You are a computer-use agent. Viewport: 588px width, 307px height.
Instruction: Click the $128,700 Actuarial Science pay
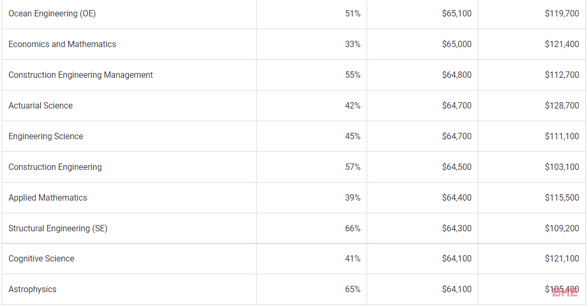(562, 106)
